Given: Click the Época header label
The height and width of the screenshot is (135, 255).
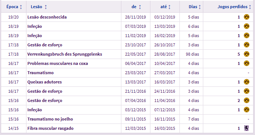Looking at the screenshot, I should click(12, 7).
